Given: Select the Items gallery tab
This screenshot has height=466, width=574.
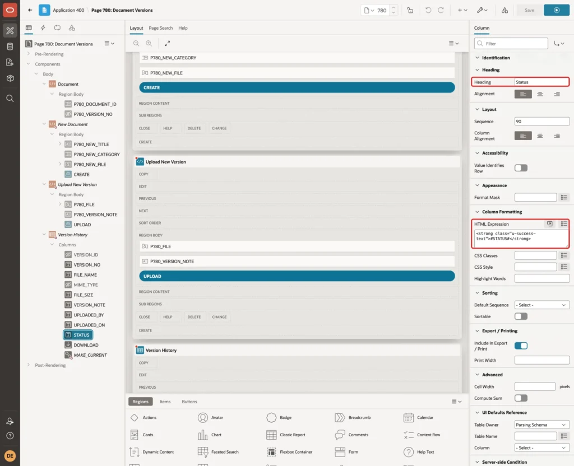Looking at the screenshot, I should click(x=165, y=402).
